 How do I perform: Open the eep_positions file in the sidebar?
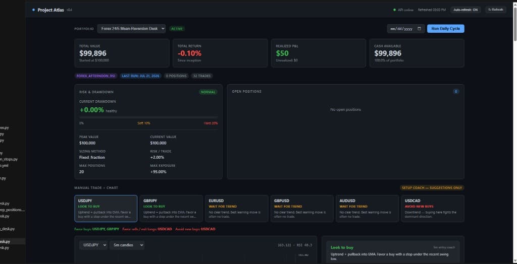pos(12,210)
